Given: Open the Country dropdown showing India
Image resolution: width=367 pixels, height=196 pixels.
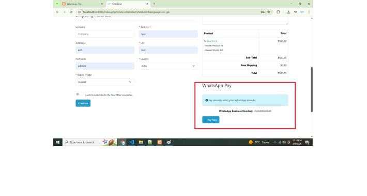Looking at the screenshot, I should 169,66.
